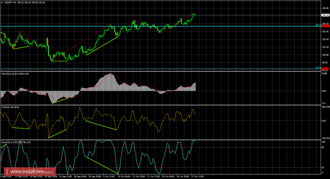This screenshot has height=179, width=330.
Task: Select the red 98.74 price tag
Action: 325,69
